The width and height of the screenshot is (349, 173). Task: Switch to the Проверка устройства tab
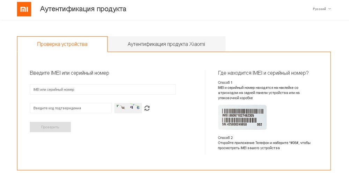point(62,44)
